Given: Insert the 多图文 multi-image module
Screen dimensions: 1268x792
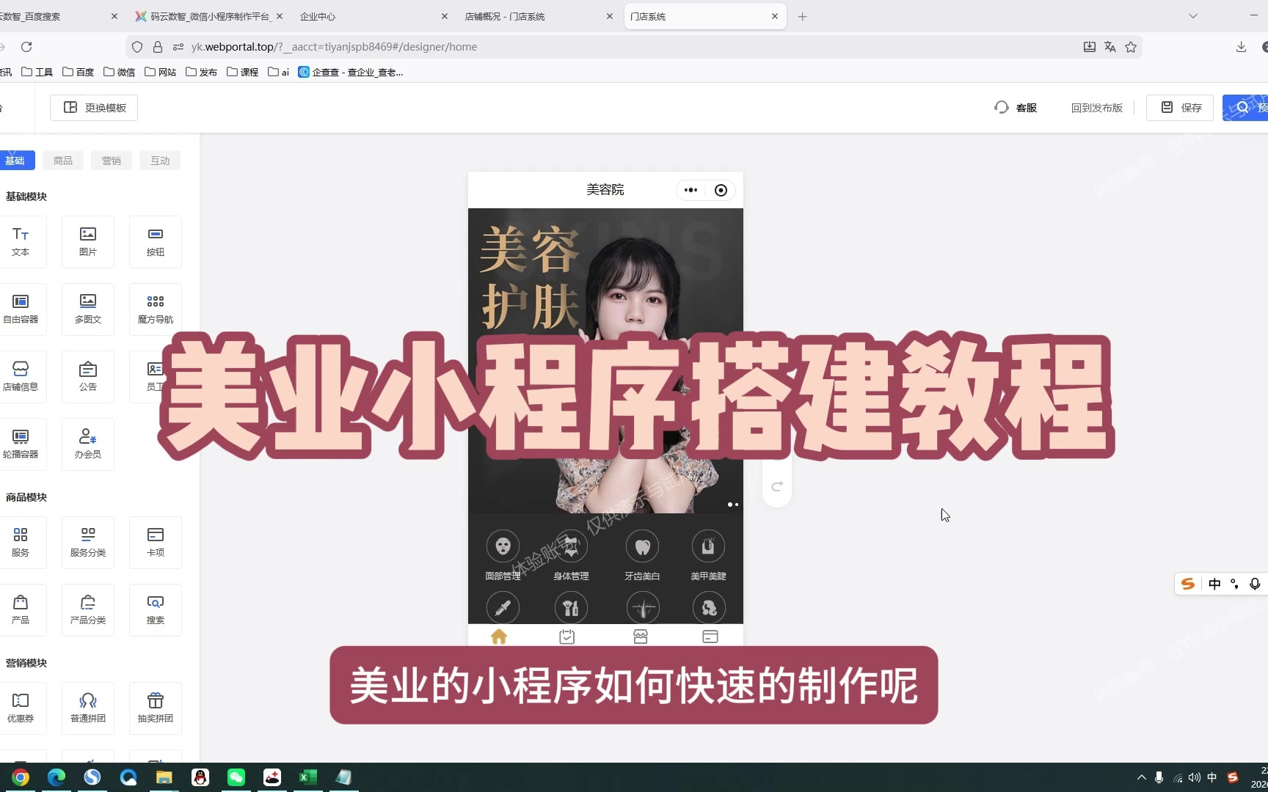Looking at the screenshot, I should tap(88, 309).
